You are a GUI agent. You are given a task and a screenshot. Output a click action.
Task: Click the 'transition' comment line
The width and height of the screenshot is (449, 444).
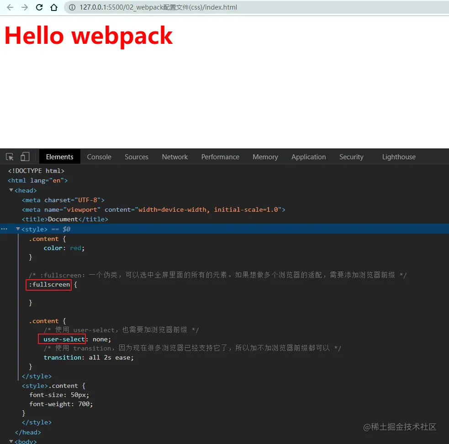click(192, 348)
